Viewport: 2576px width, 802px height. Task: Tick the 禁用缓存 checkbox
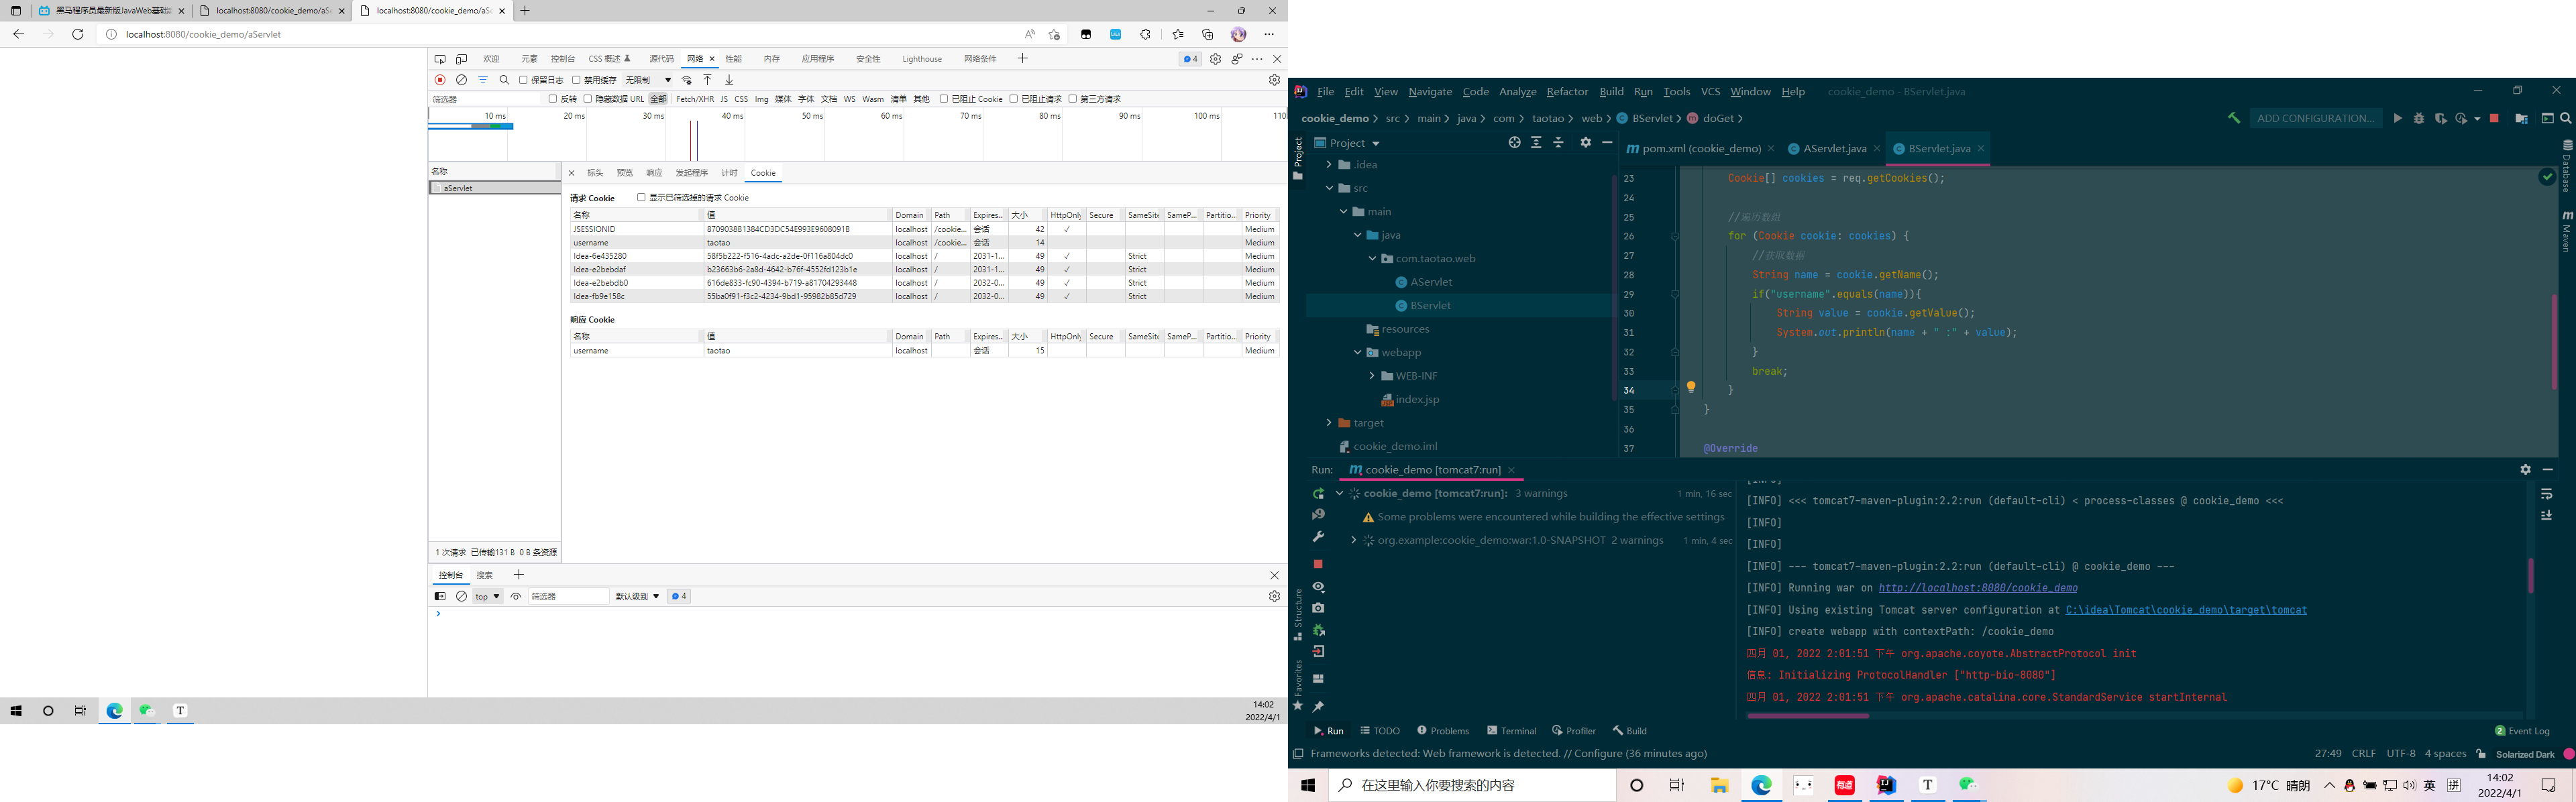(x=576, y=80)
